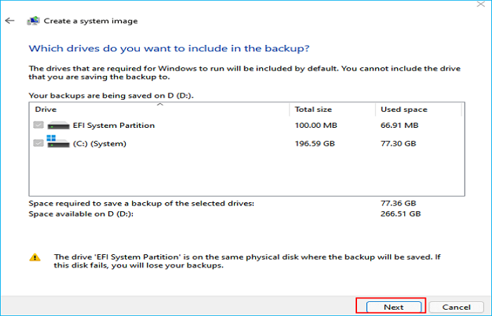
Task: Sort by the Used space column header
Action: [419, 110]
